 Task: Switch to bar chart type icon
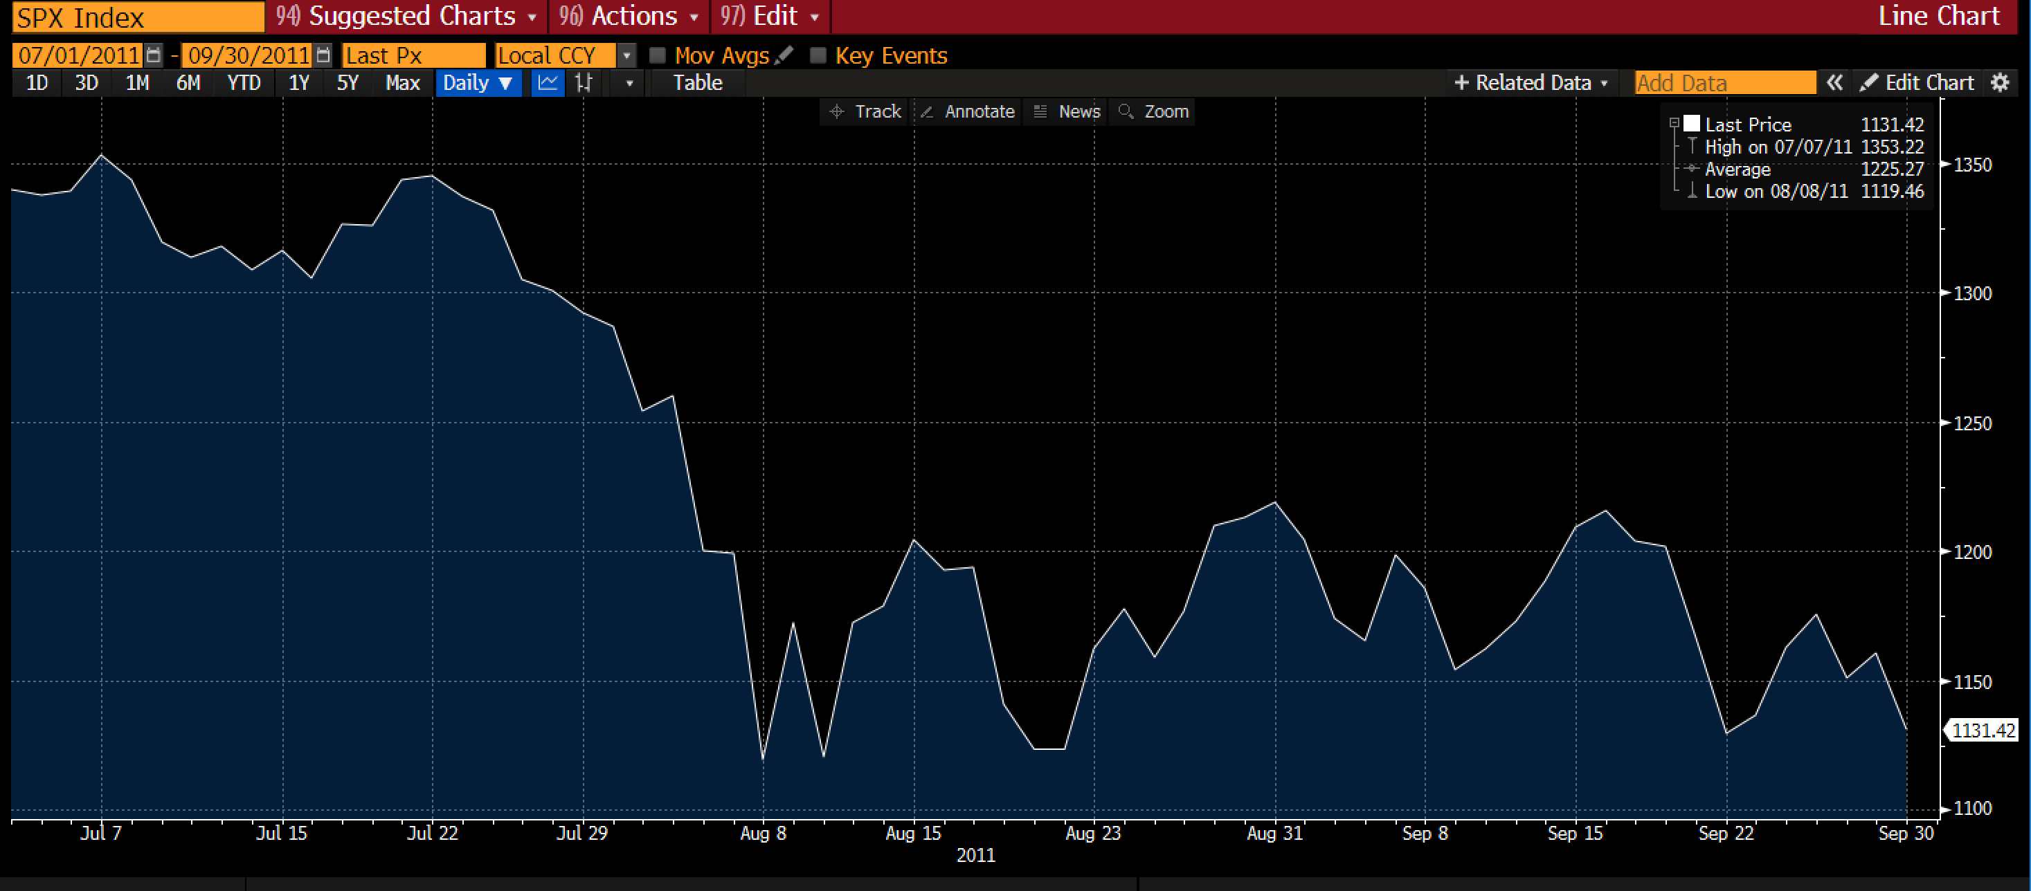tap(584, 83)
